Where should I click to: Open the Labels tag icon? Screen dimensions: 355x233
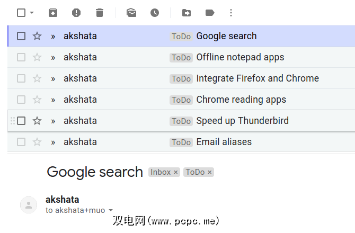[x=210, y=13]
